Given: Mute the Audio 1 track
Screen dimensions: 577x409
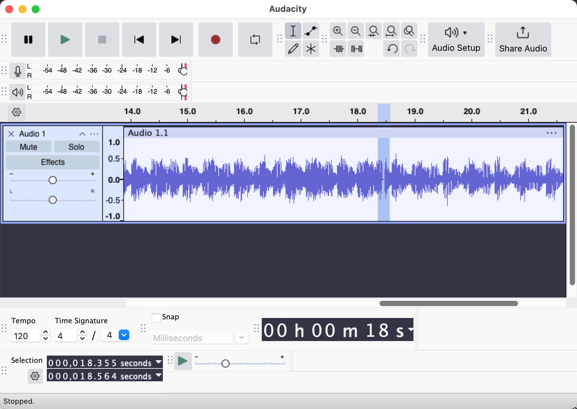Looking at the screenshot, I should [x=29, y=147].
